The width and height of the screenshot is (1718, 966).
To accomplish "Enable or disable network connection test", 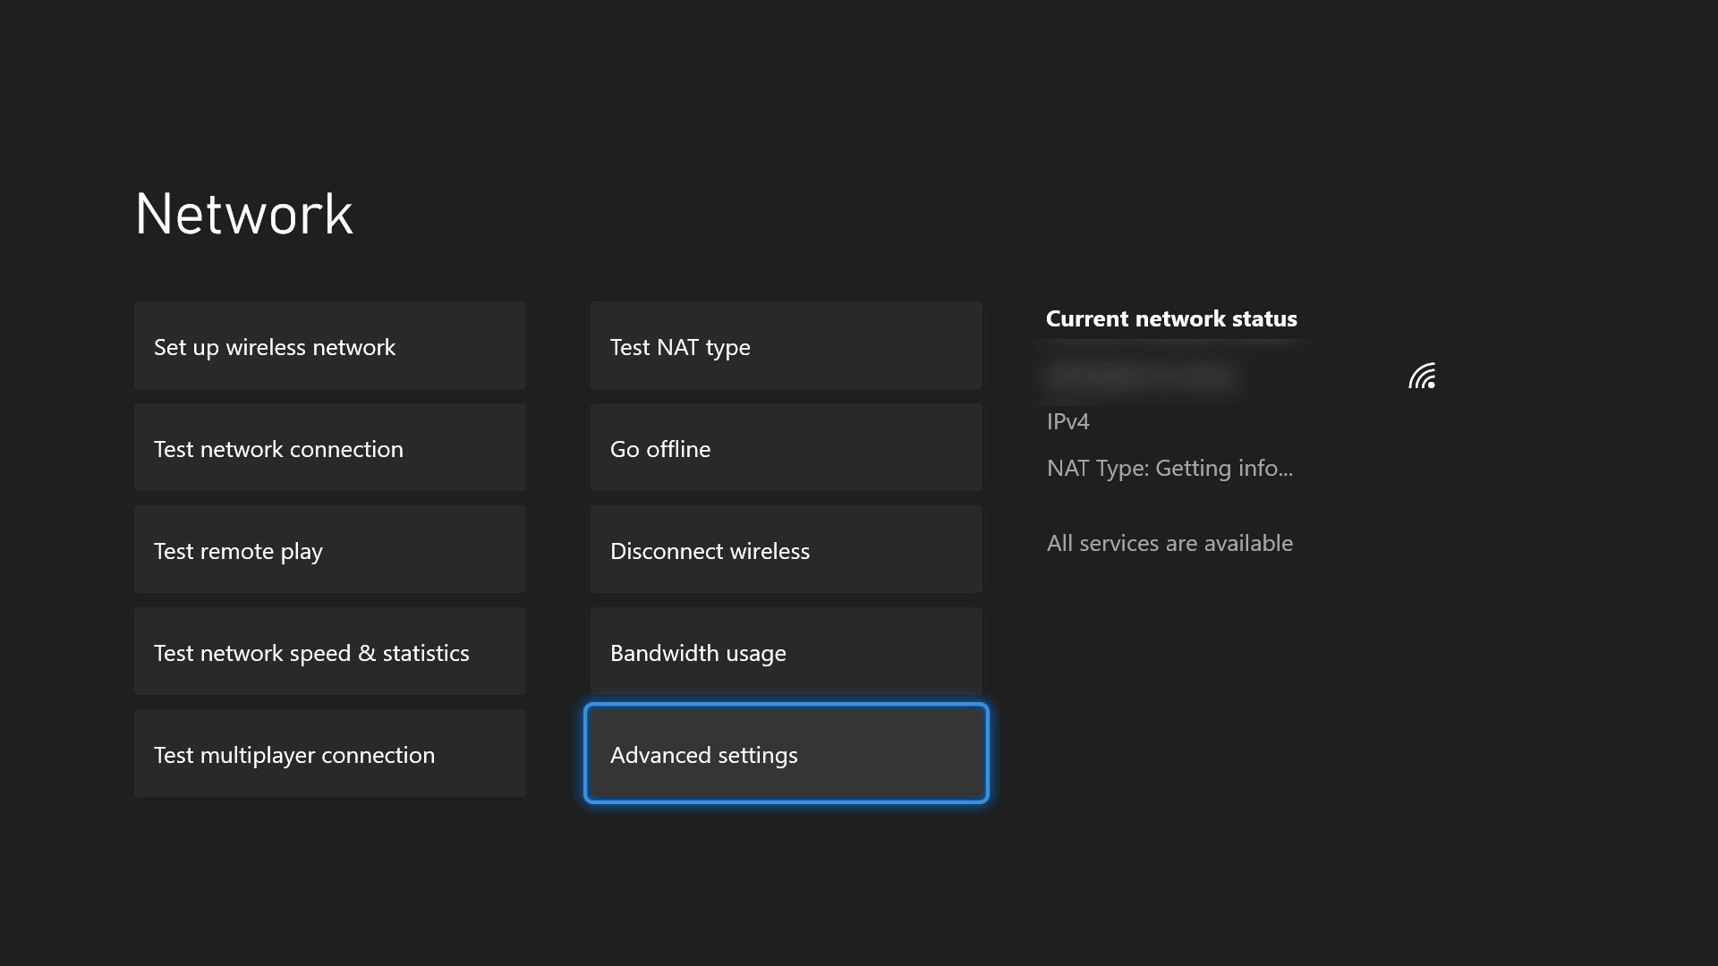I will click(x=330, y=448).
